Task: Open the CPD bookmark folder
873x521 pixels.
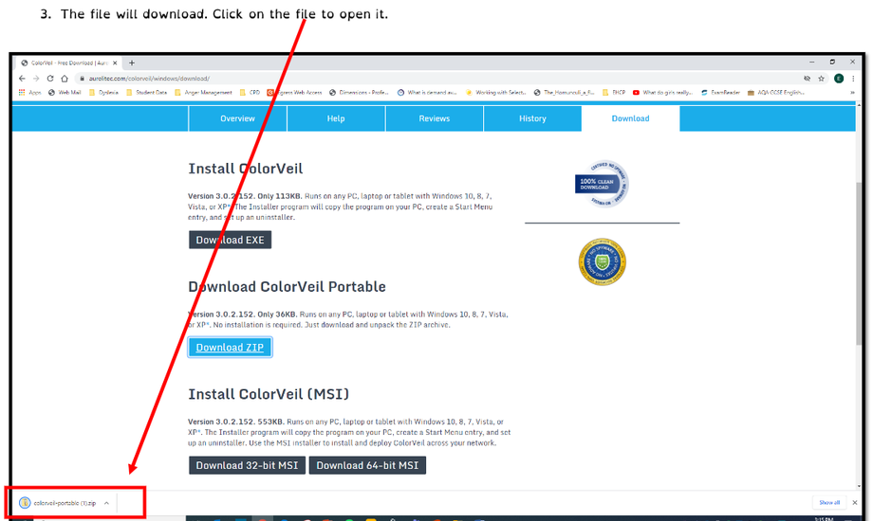Action: pos(250,92)
